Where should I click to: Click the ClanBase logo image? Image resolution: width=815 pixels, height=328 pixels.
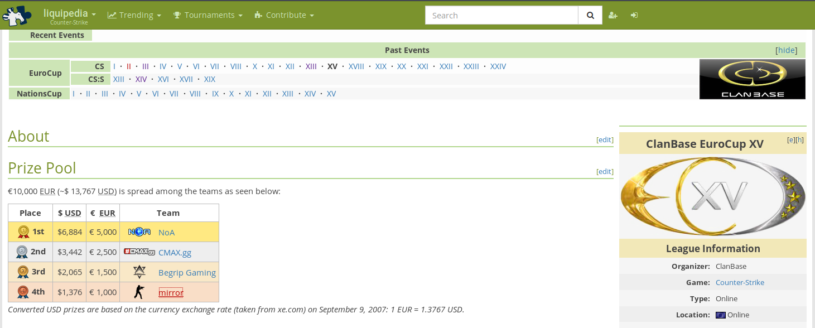753,79
